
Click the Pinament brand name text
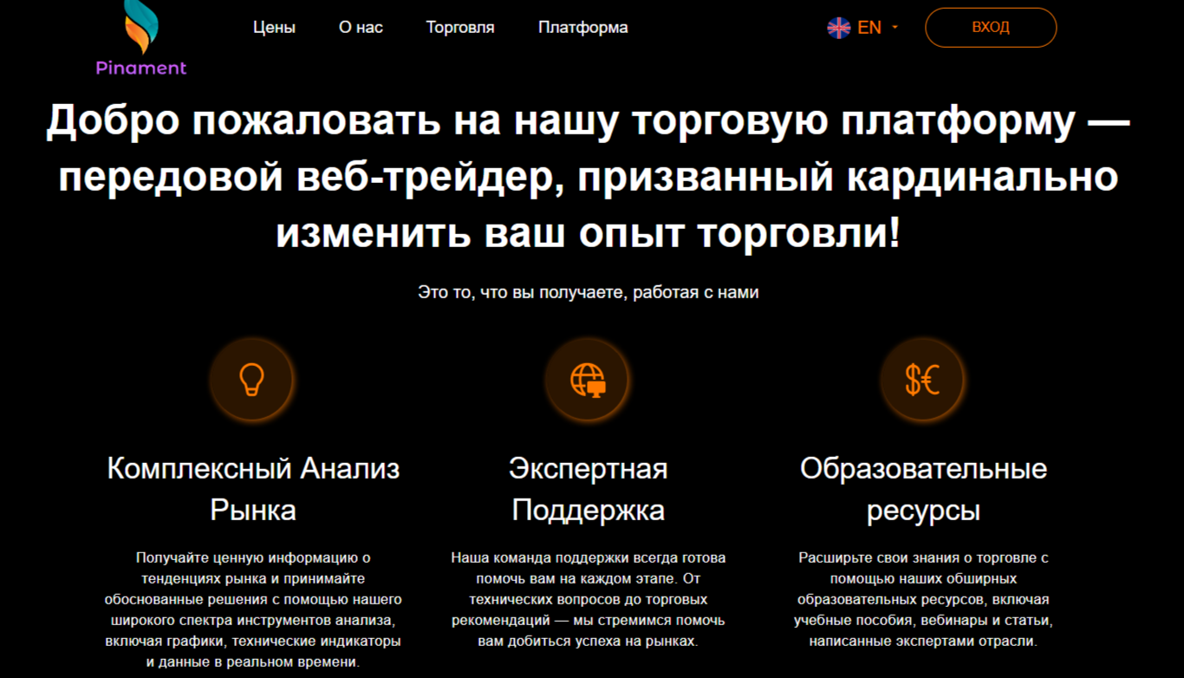click(141, 68)
